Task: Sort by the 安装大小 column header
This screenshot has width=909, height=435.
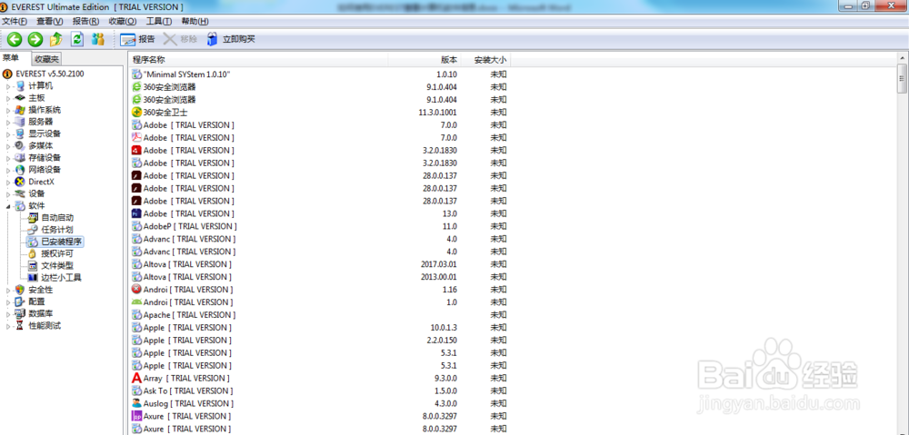Action: (x=485, y=60)
